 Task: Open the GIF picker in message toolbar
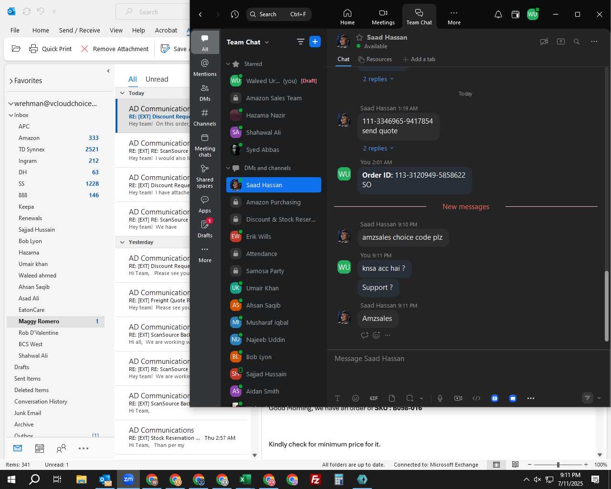[374, 398]
